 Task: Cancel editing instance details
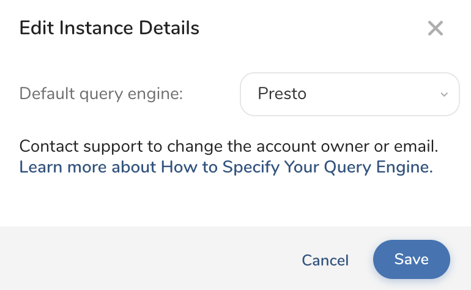pos(325,261)
